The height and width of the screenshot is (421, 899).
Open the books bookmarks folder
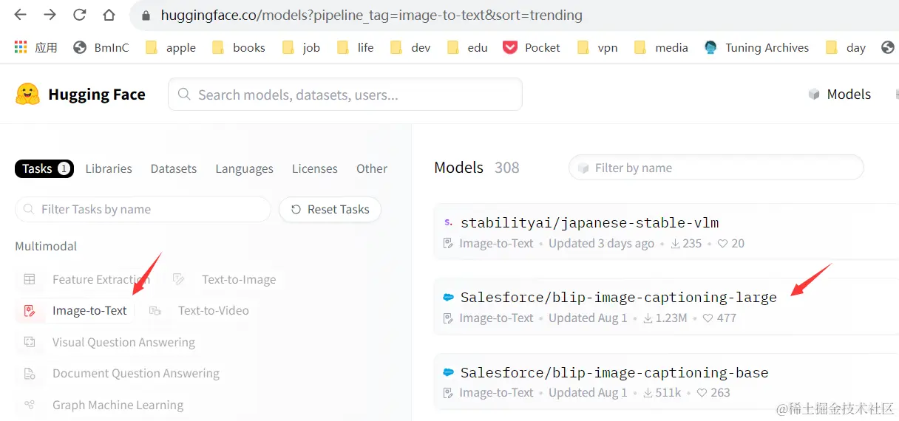coord(239,47)
